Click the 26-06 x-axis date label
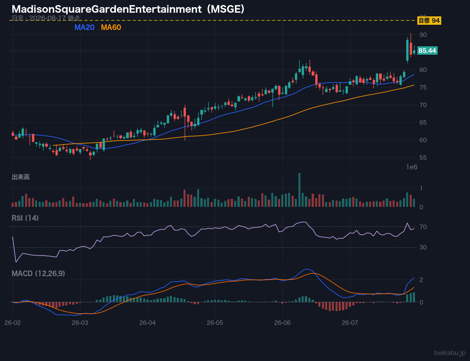This screenshot has width=470, height=361. pos(282,323)
